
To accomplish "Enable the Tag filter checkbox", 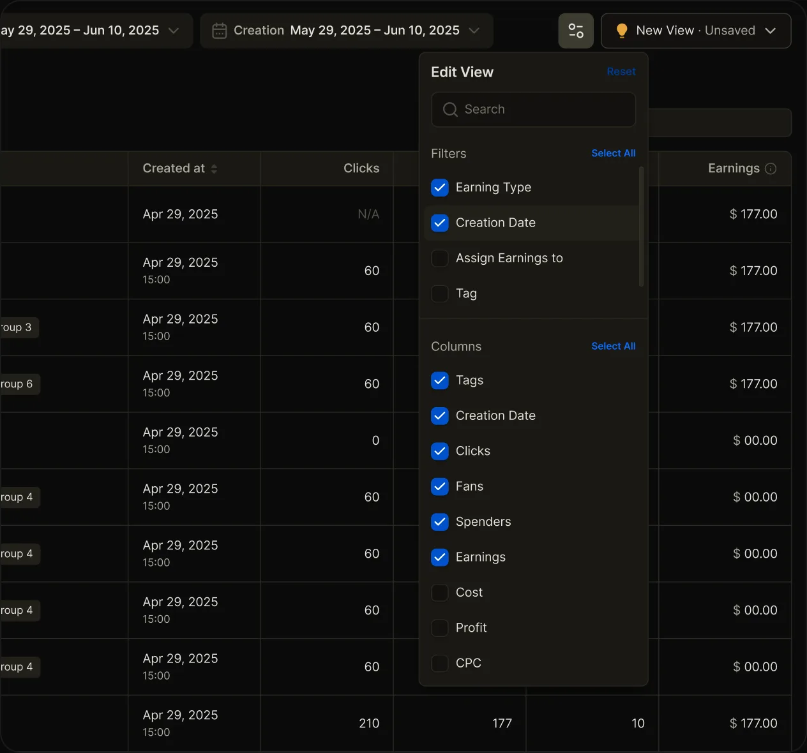I will pyautogui.click(x=440, y=294).
